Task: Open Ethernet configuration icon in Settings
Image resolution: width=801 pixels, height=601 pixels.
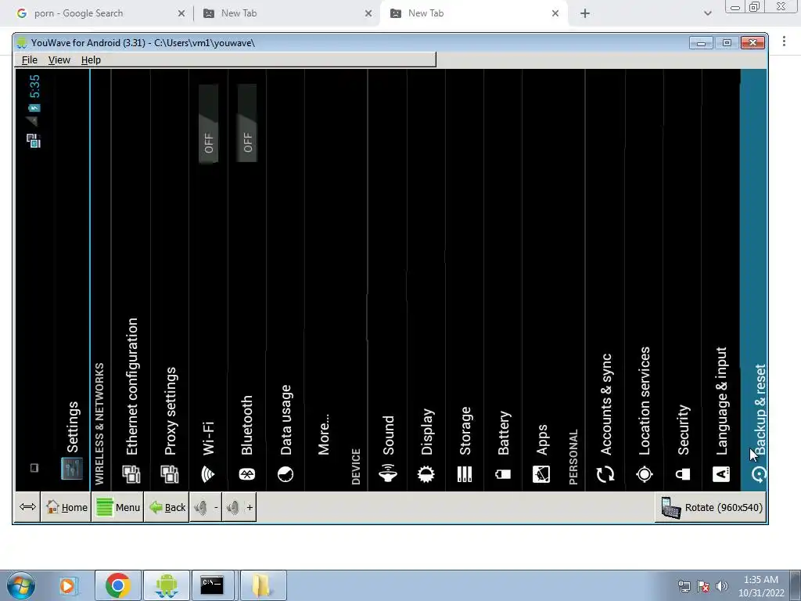Action: [131, 474]
